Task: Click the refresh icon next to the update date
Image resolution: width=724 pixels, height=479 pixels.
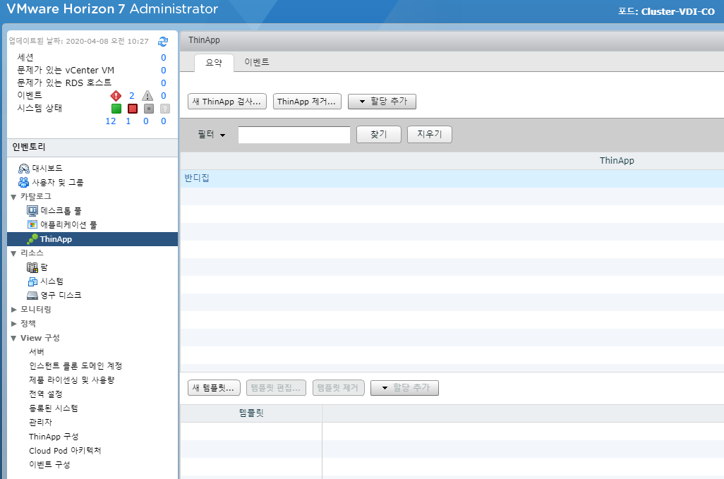Action: (163, 42)
